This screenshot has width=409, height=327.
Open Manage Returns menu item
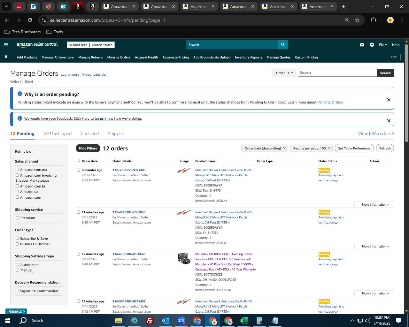click(90, 57)
